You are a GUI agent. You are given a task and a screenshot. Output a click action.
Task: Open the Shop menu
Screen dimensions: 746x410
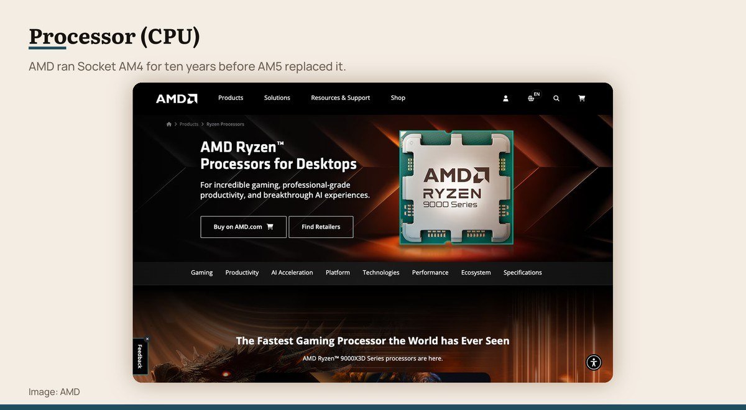[398, 98]
